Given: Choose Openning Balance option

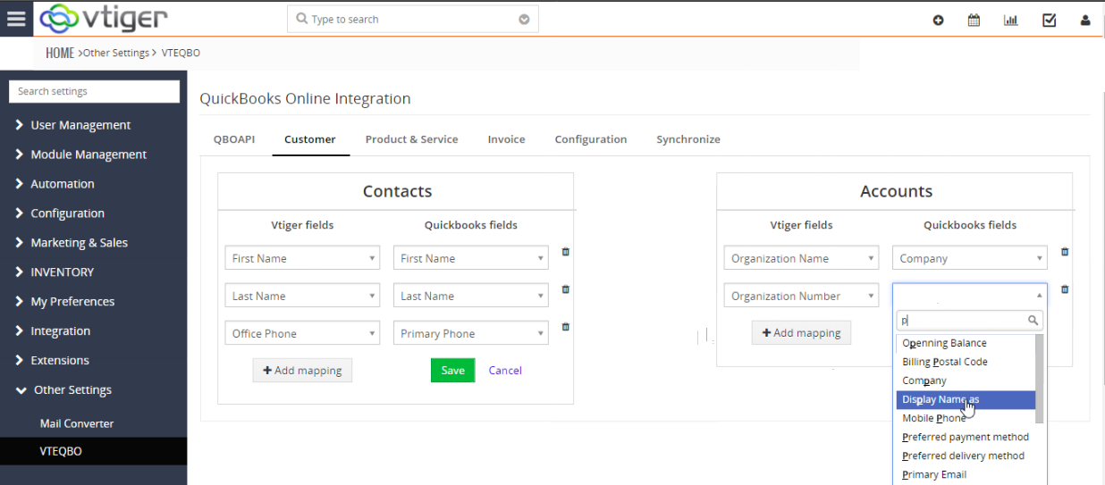Looking at the screenshot, I should coord(966,343).
